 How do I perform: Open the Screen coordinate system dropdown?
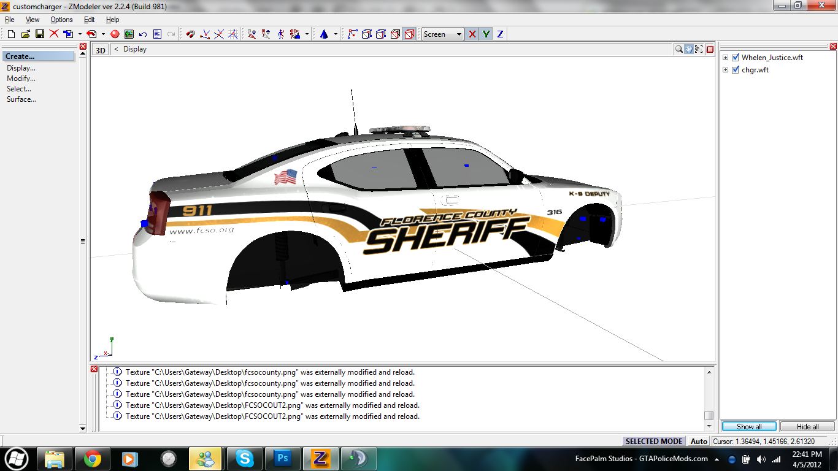458,34
